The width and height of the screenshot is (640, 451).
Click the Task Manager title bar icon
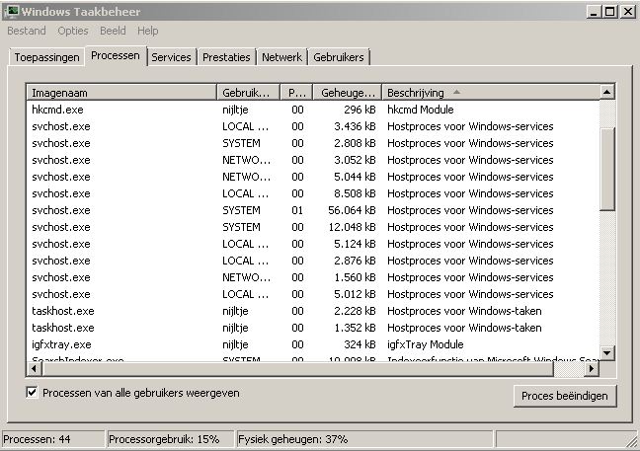(12, 11)
